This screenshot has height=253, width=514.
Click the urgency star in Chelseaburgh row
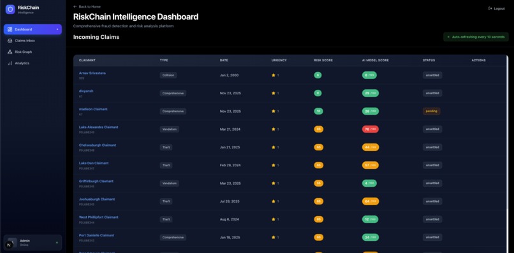[x=274, y=147]
